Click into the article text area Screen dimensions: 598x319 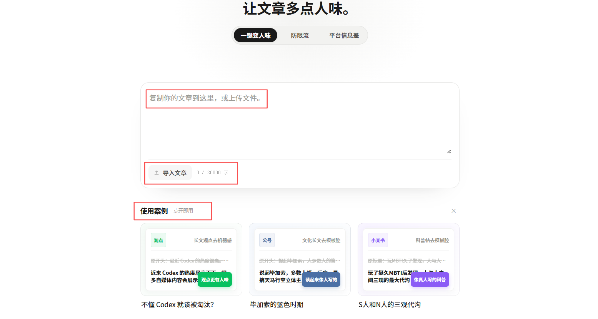tap(300, 122)
